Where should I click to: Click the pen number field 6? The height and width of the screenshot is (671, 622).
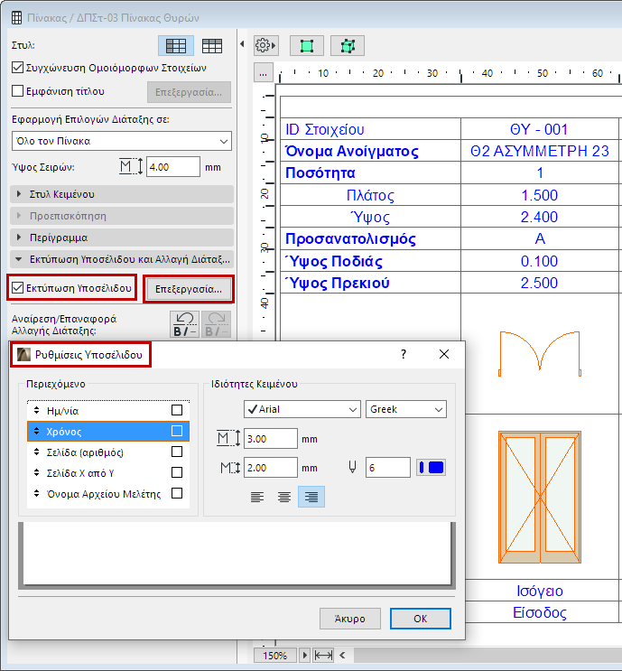pyautogui.click(x=387, y=467)
